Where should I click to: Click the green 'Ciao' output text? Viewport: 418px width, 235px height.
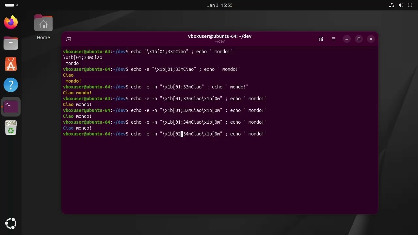click(68, 116)
